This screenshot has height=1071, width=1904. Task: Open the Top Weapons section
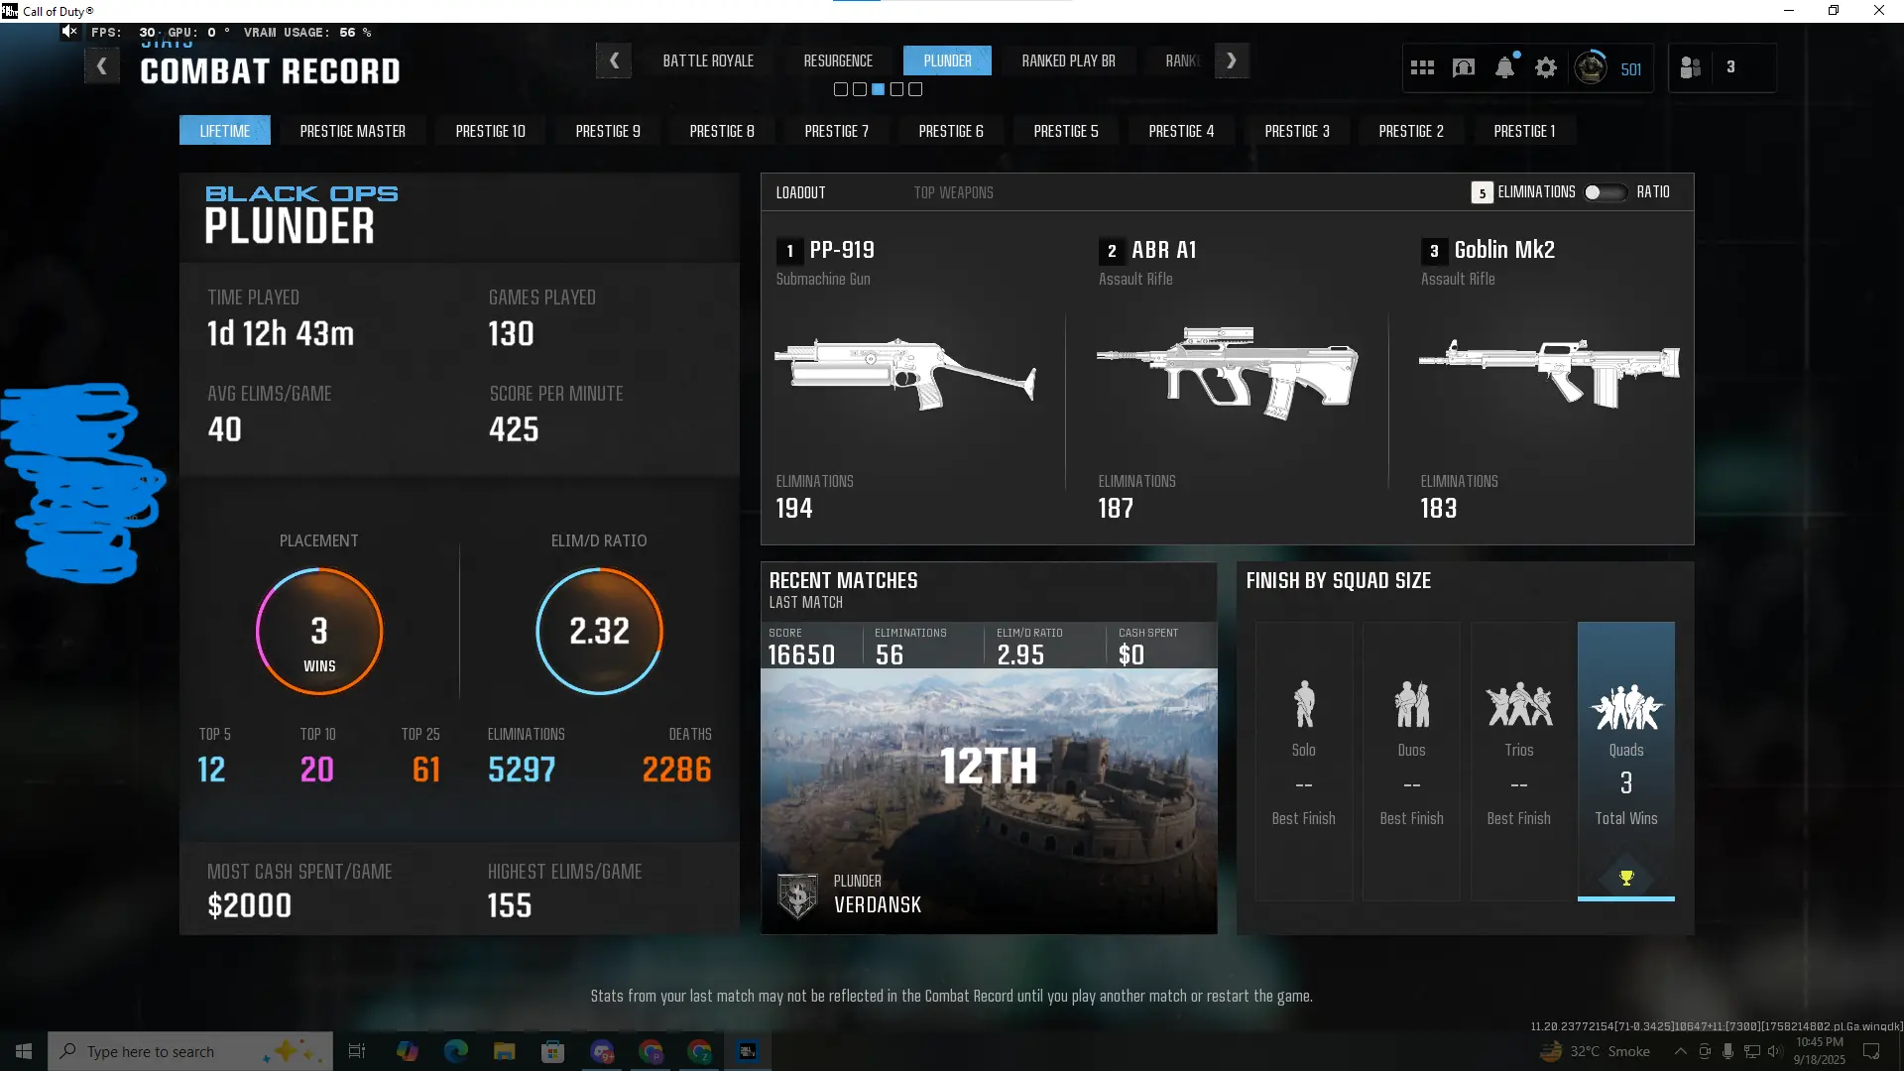click(953, 192)
